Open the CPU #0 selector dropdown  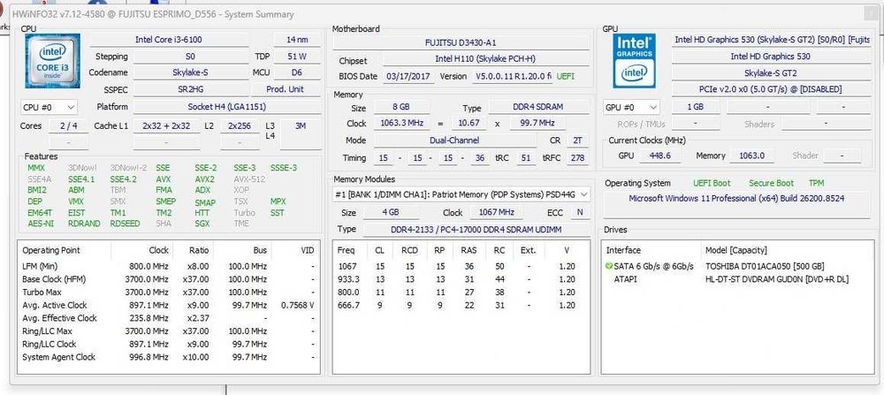coord(49,107)
